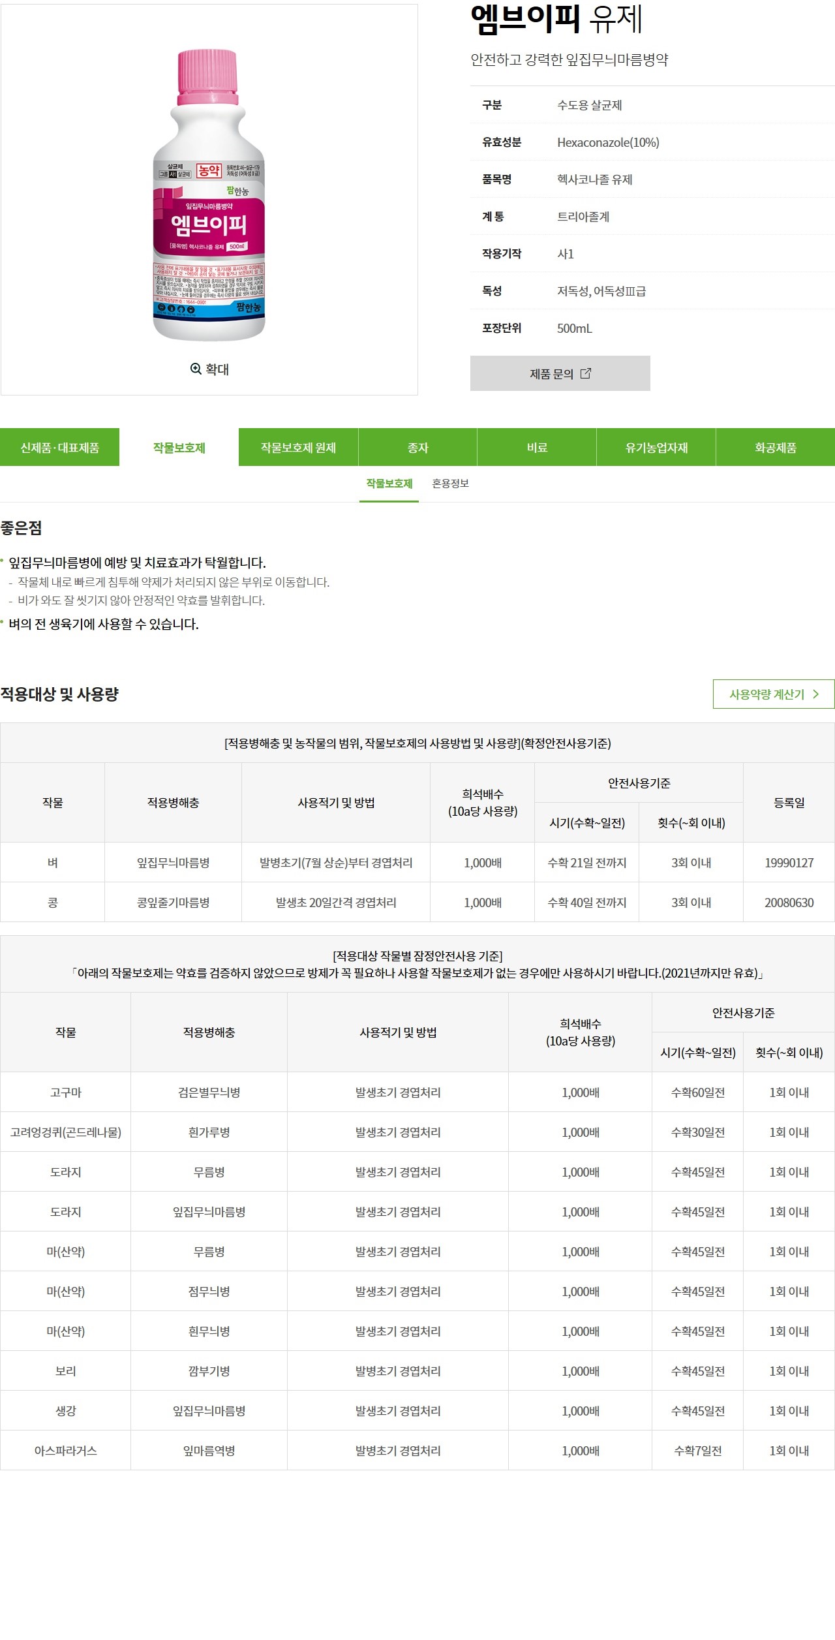Click the Hexaconazole(10%) ingredient value
Screen dimensions: 835x1640
[608, 142]
